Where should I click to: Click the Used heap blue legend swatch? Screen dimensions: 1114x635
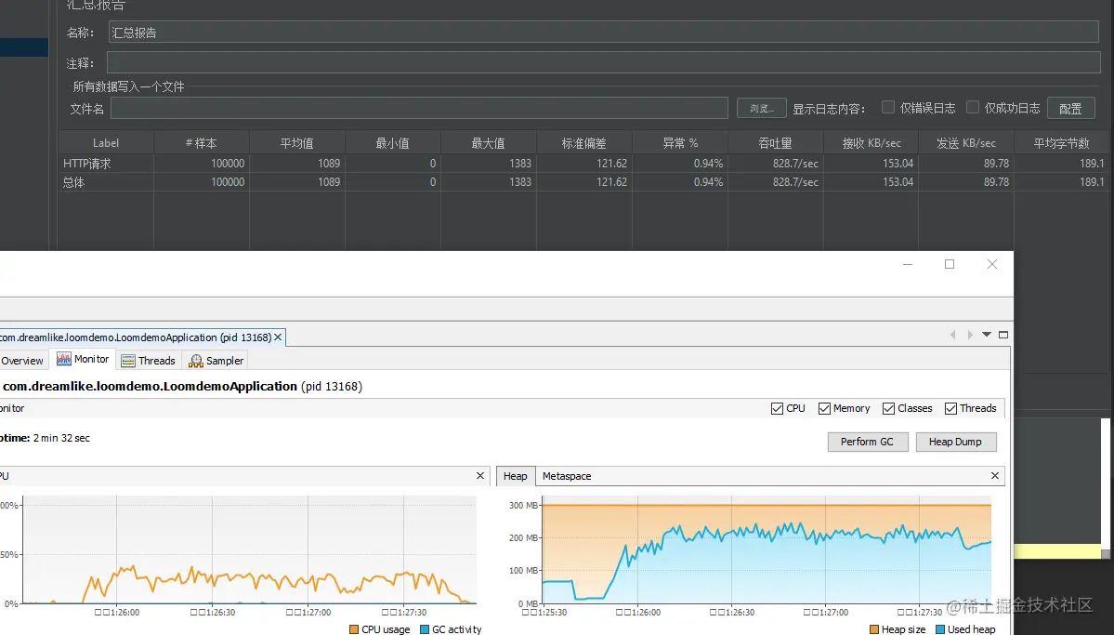click(940, 629)
